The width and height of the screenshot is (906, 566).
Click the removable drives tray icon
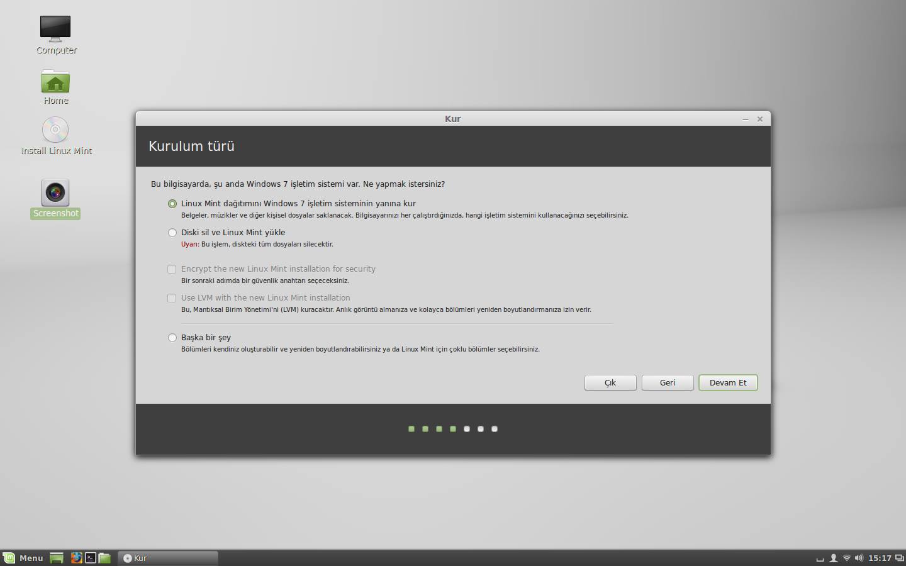click(820, 558)
